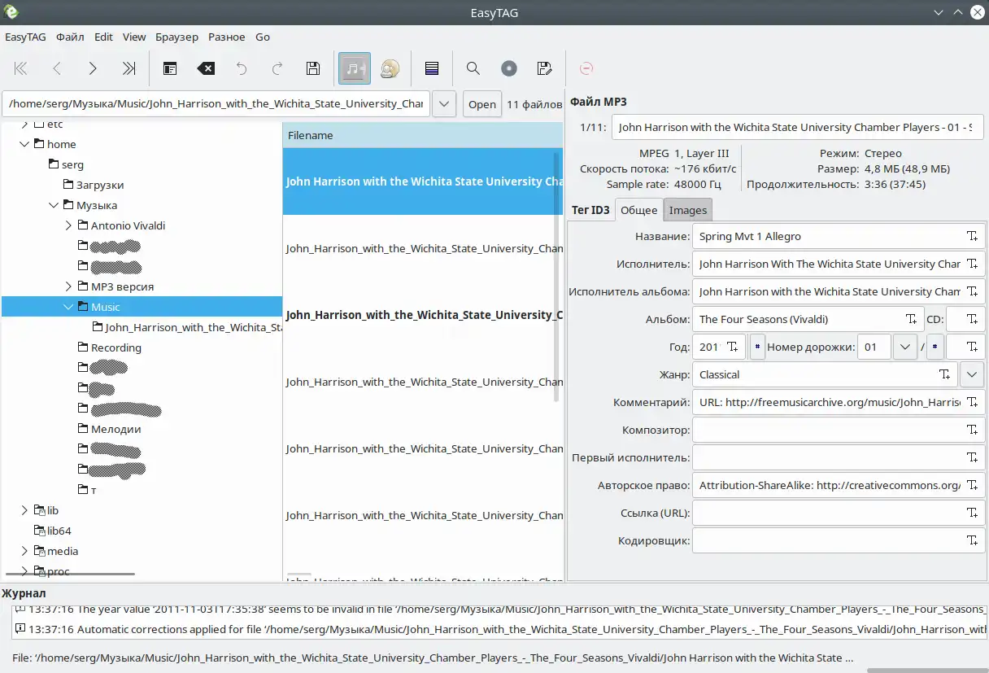The height and width of the screenshot is (673, 989).
Task: Open the Go menu
Action: [263, 37]
